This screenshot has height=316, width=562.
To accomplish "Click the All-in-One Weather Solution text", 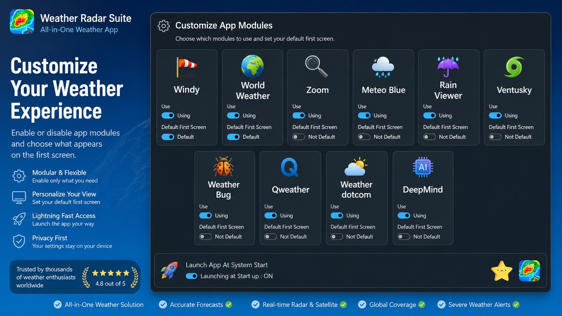I will pos(104,305).
